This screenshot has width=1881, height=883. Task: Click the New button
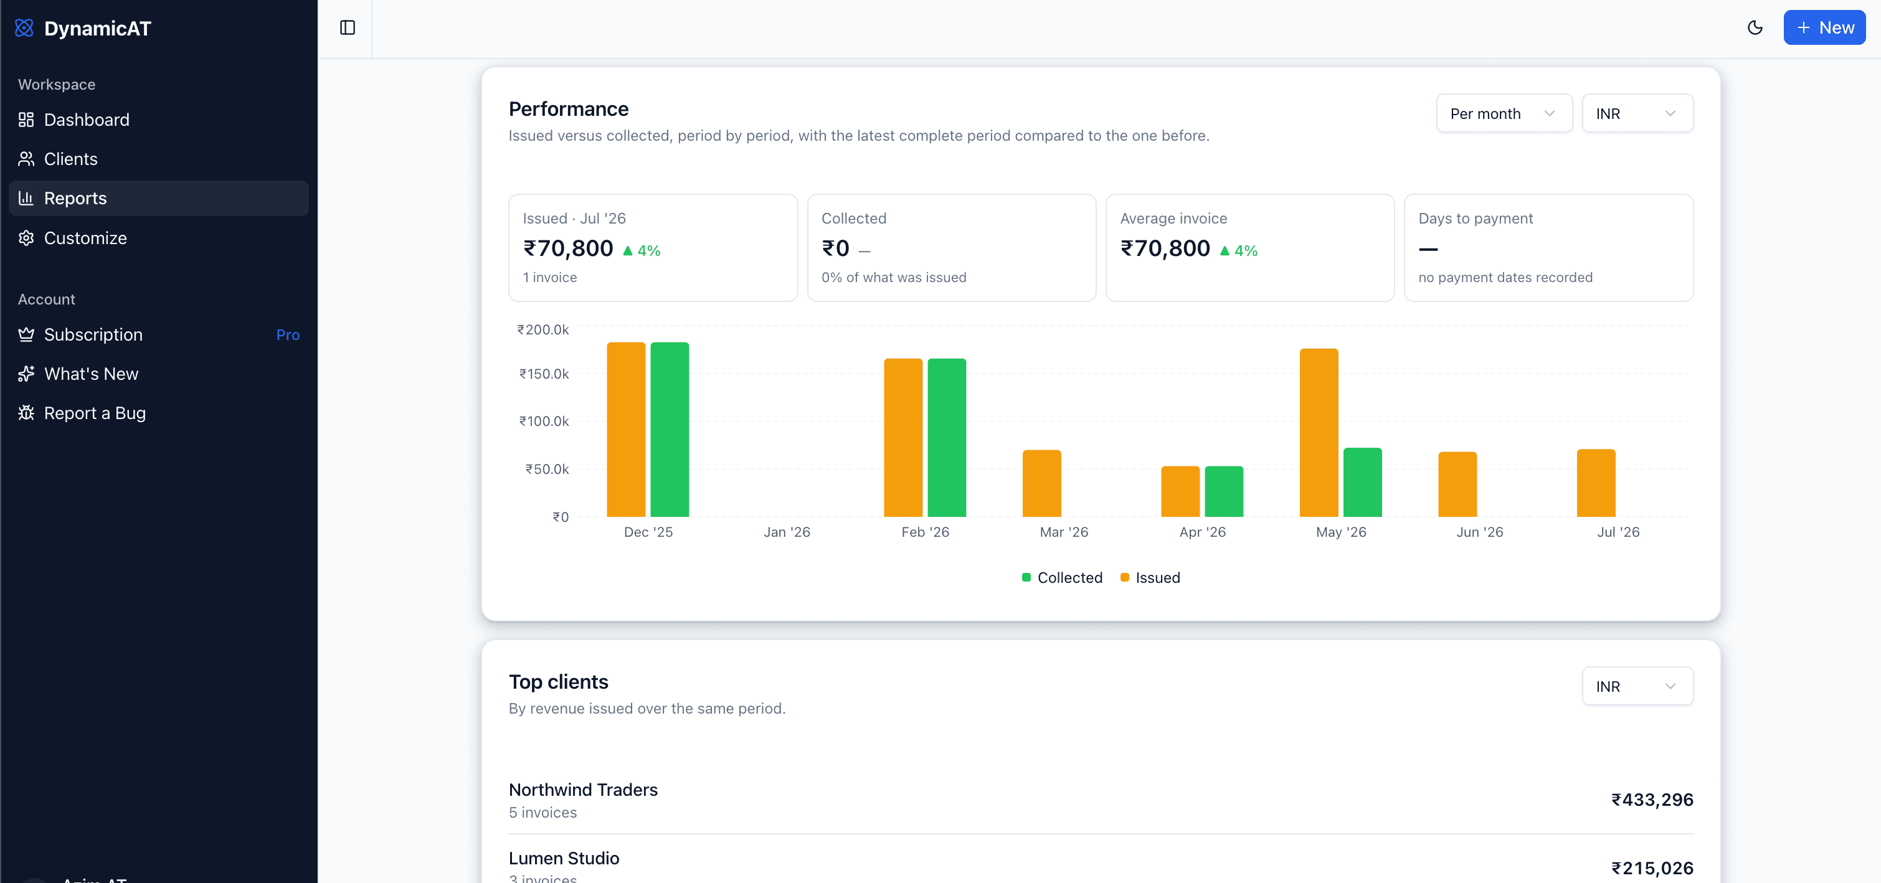1824,28
